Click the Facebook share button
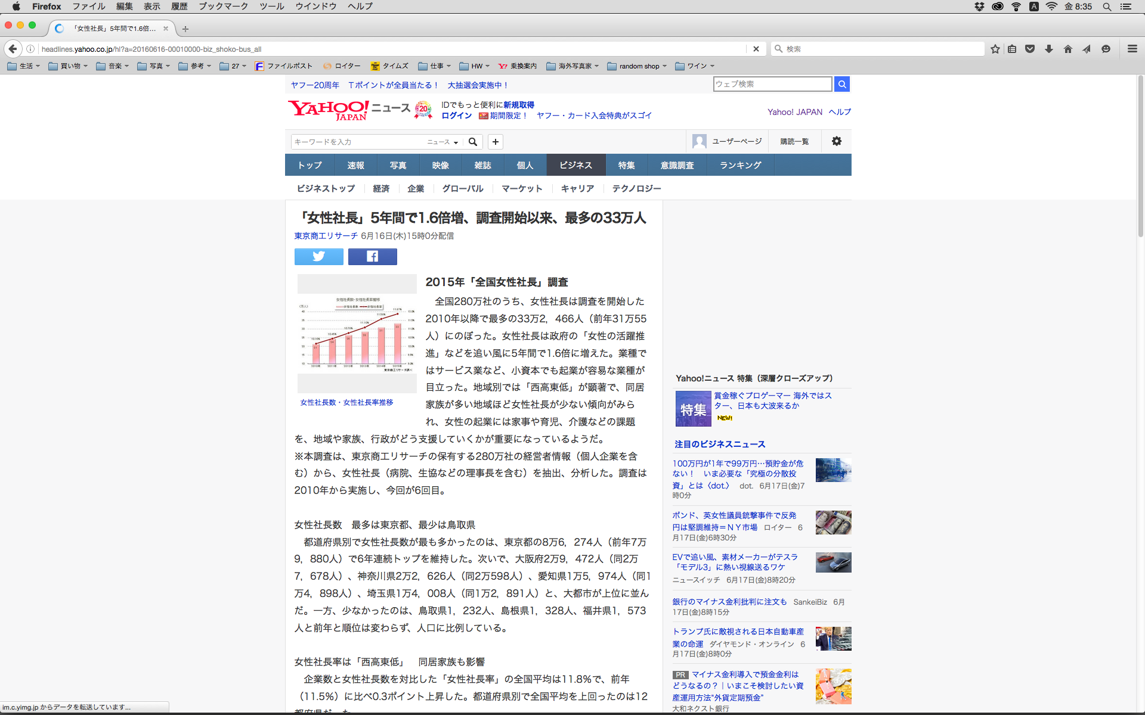 tap(372, 257)
